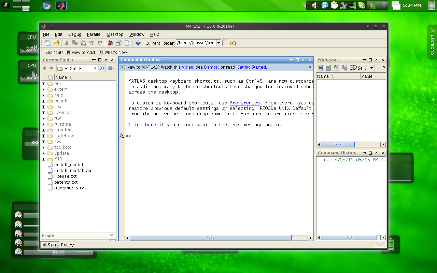This screenshot has width=437, height=273.
Task: Open the Window menu
Action: (x=137, y=34)
